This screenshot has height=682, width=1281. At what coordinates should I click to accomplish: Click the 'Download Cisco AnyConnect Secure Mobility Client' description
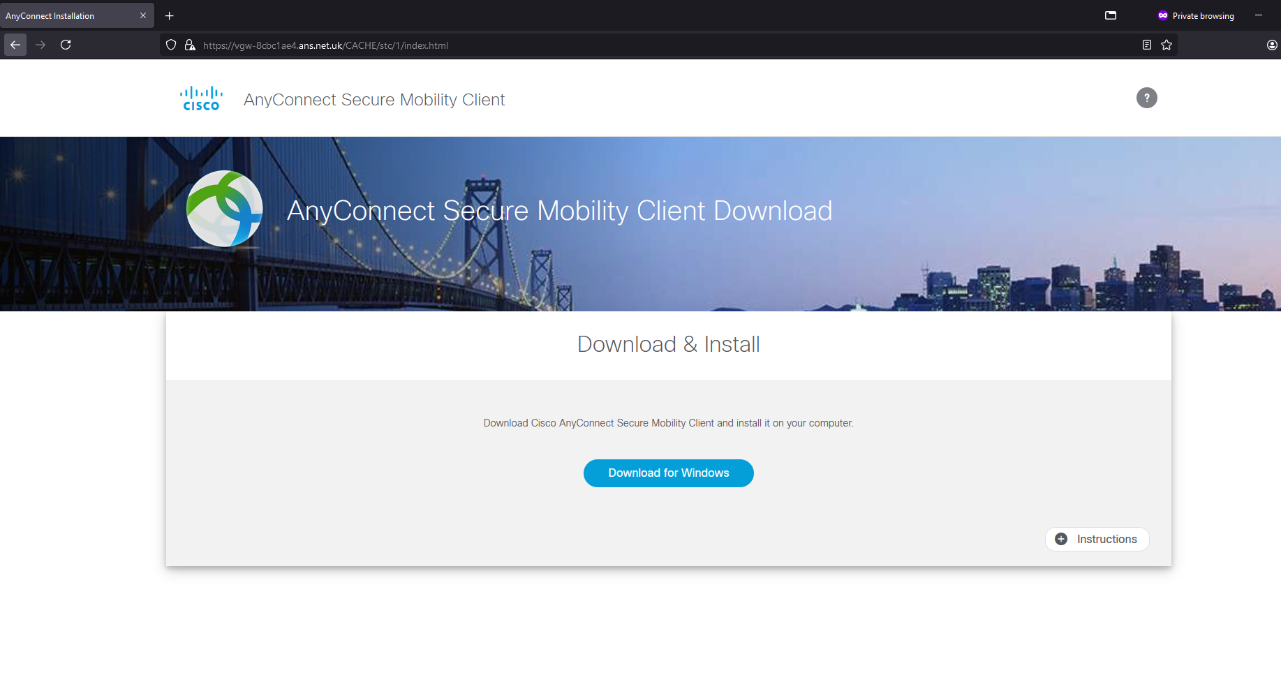669,423
